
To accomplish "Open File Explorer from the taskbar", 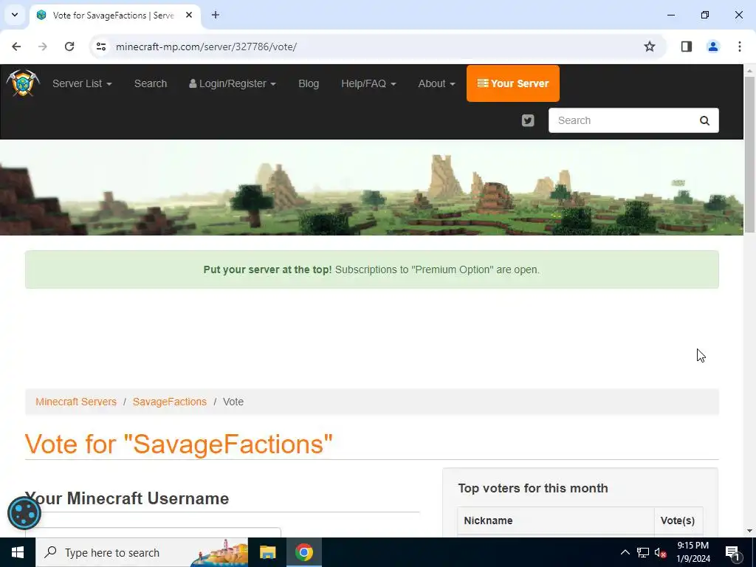I will click(x=267, y=552).
